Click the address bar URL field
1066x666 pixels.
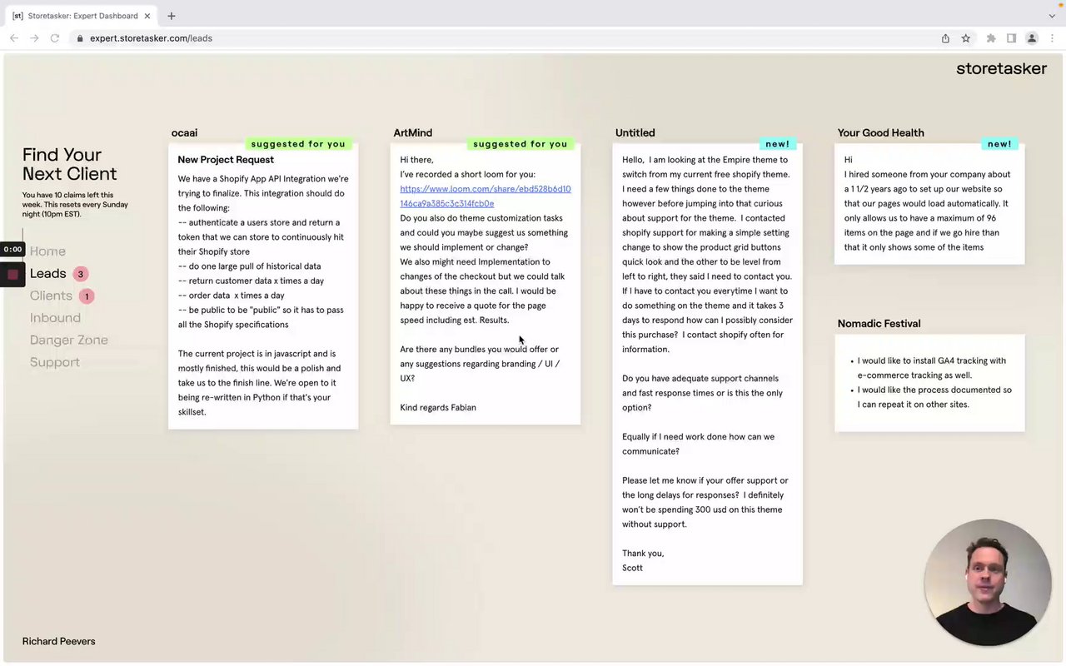click(x=500, y=38)
